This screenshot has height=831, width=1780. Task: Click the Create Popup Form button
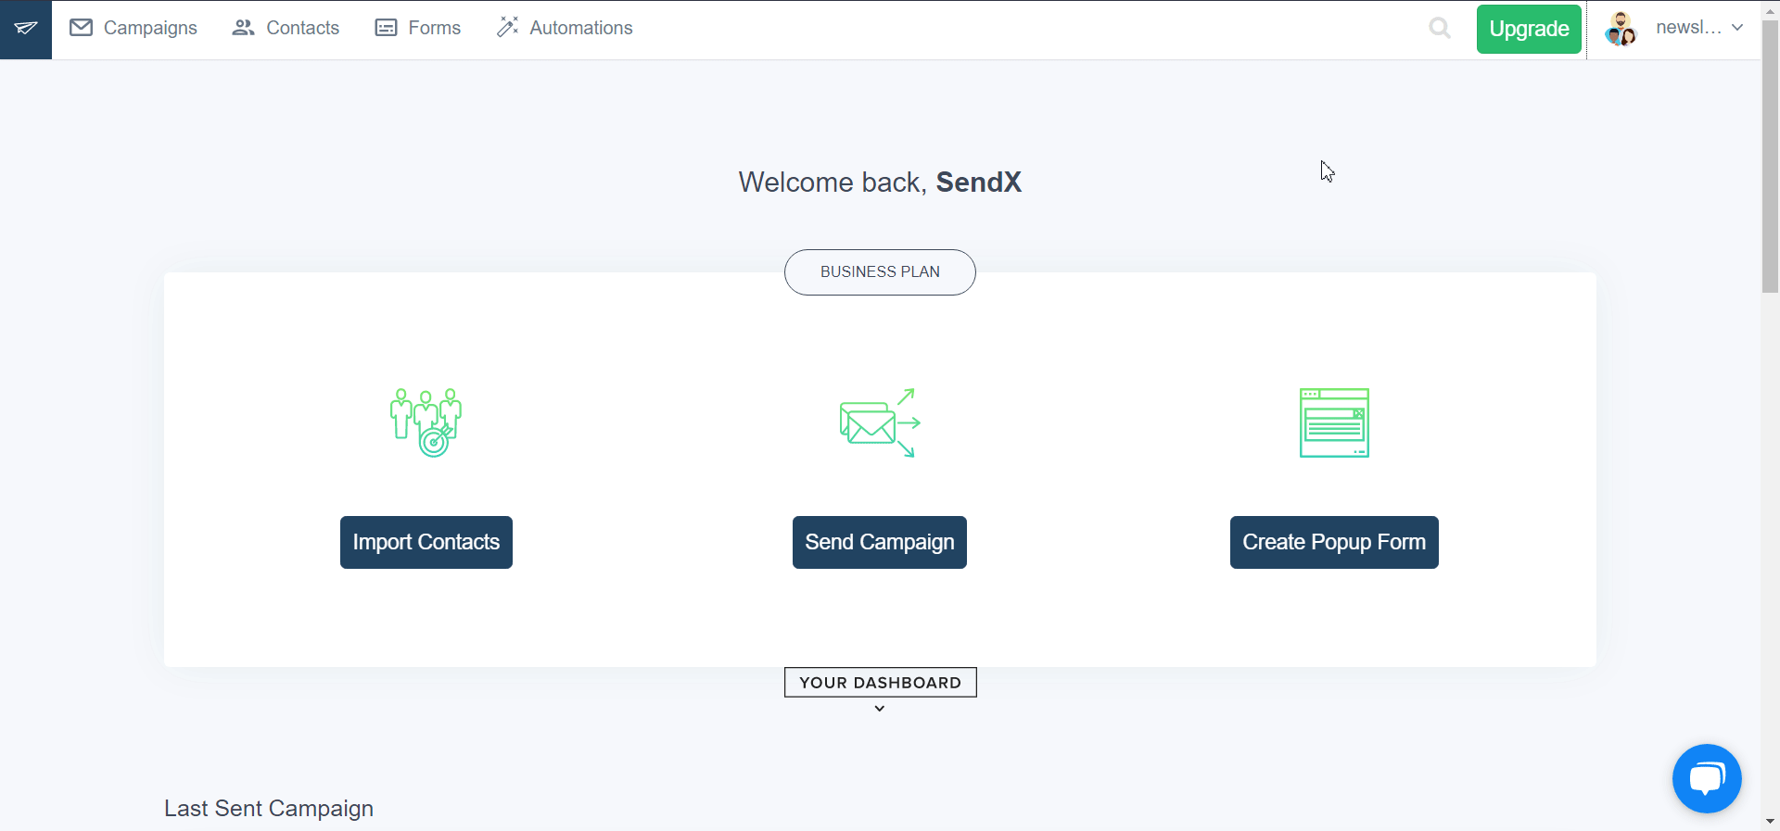[1334, 542]
